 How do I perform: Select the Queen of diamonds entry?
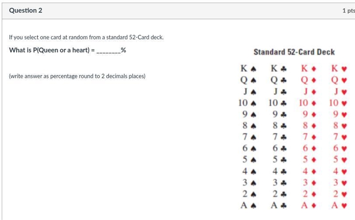tap(308, 80)
